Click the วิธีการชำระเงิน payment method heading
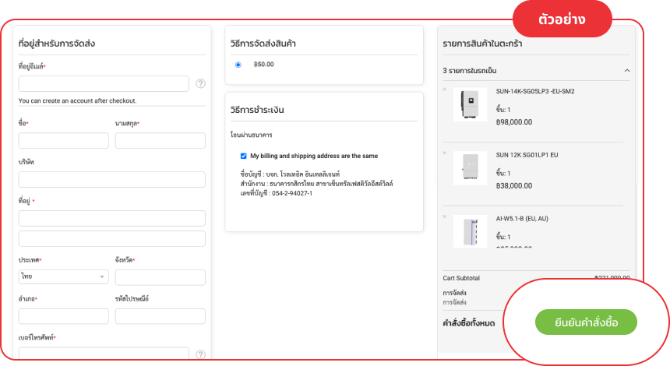 (257, 110)
